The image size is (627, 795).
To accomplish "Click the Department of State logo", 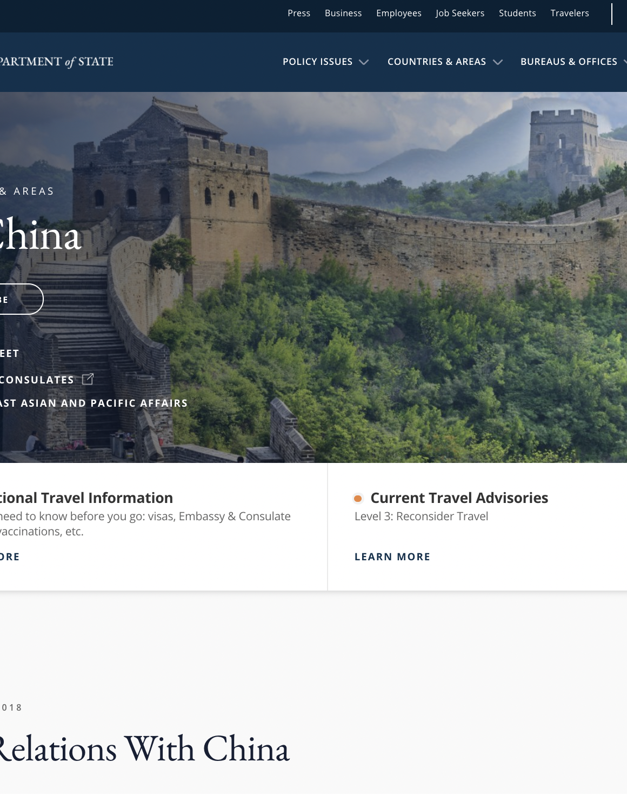I will pos(56,62).
